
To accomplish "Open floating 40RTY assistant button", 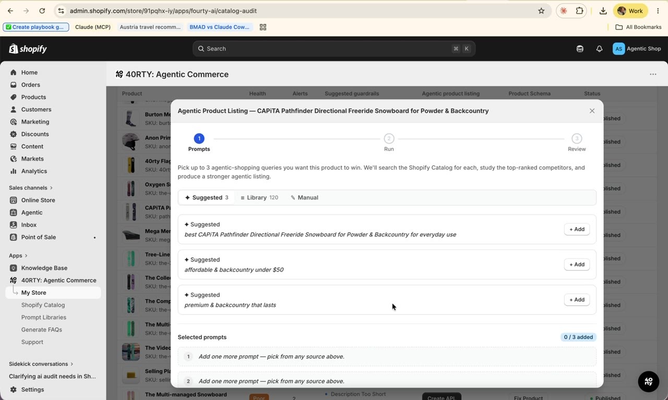I will (649, 381).
